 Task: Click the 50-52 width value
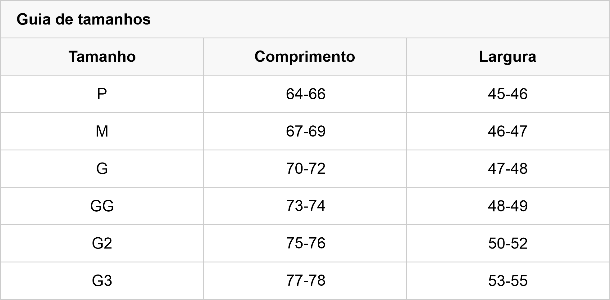(x=508, y=244)
